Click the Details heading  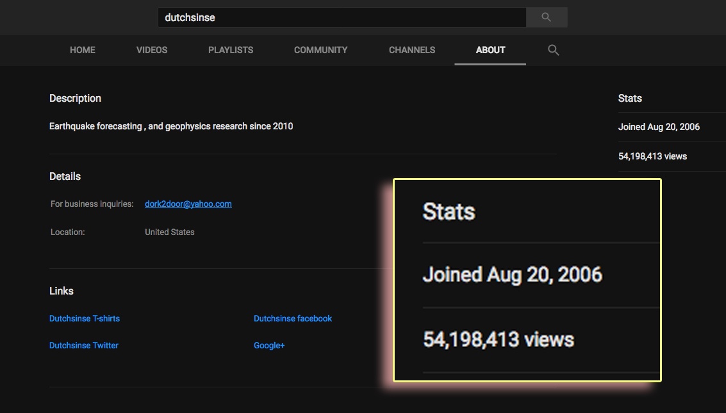coord(65,176)
